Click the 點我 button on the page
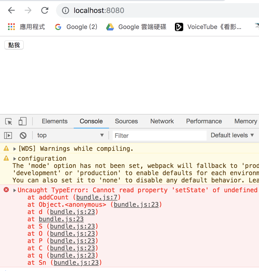 point(14,45)
